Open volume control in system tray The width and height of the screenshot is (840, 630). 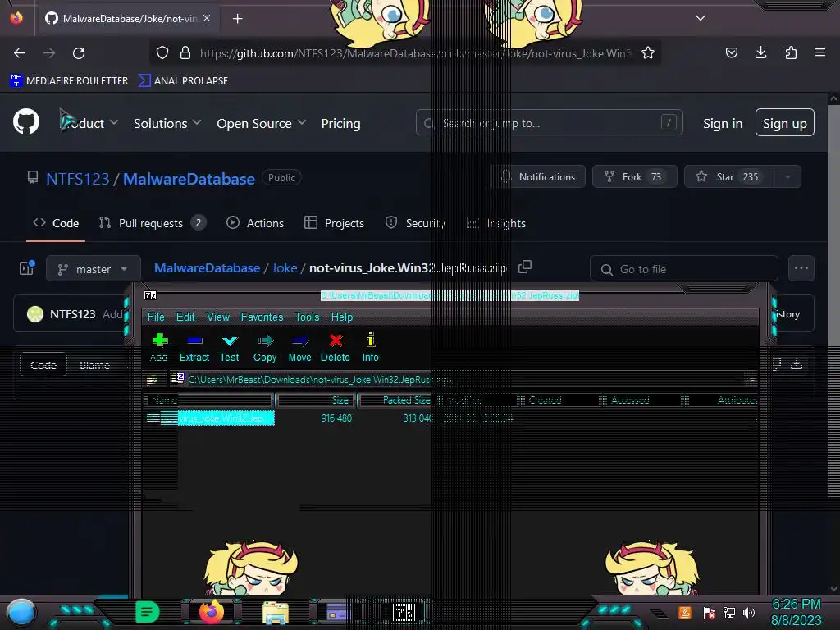coord(749,612)
